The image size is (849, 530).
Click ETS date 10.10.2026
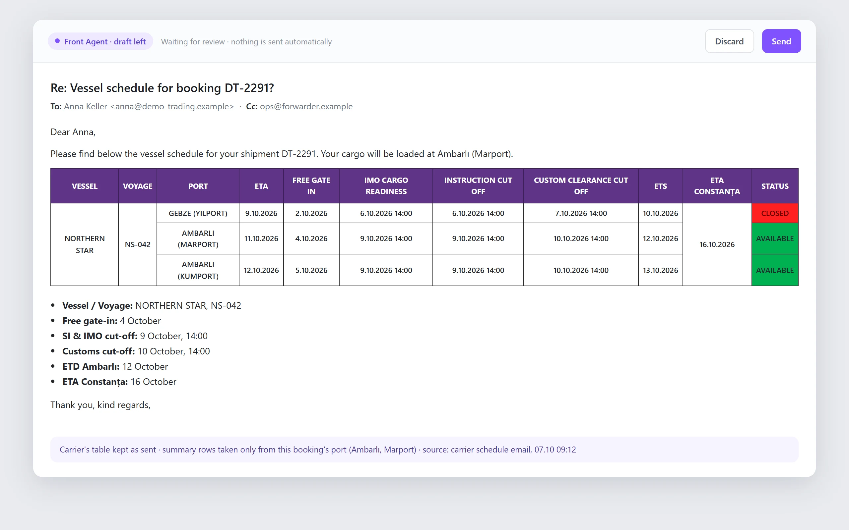(x=660, y=213)
